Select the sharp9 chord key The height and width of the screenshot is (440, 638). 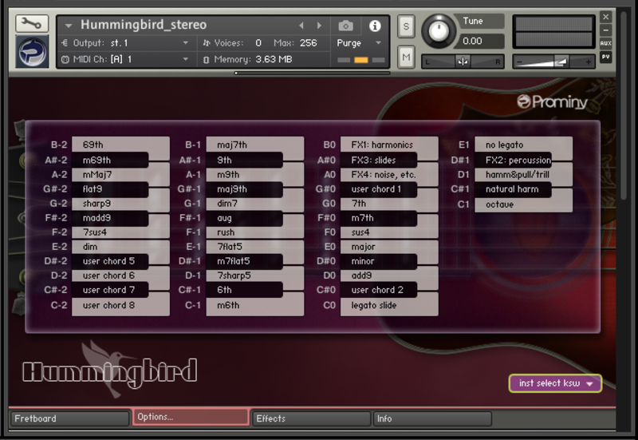tap(120, 204)
